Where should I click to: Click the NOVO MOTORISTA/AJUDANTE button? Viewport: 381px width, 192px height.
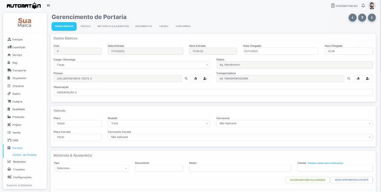[x=352, y=180]
